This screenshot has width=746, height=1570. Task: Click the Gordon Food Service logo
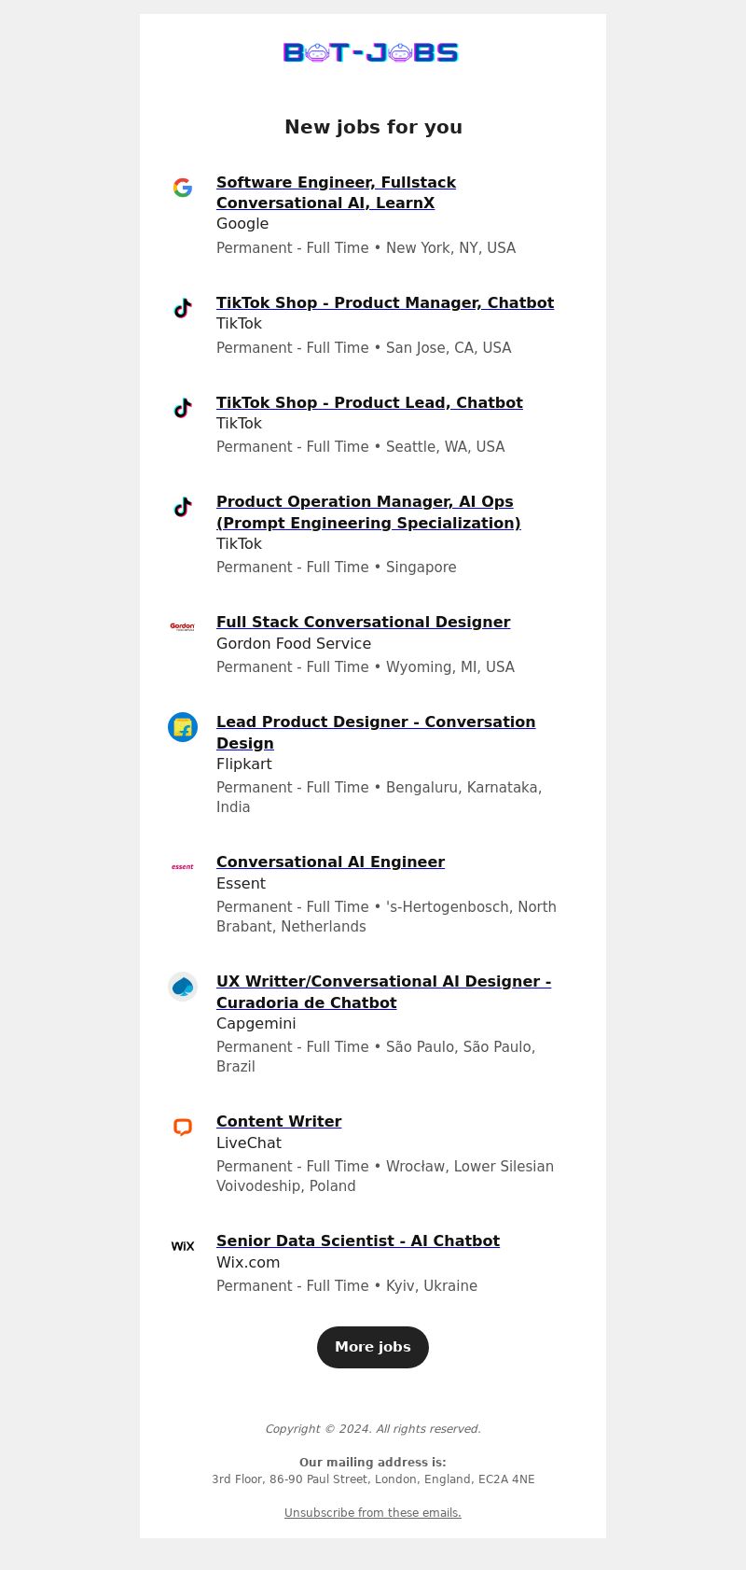coord(183,627)
